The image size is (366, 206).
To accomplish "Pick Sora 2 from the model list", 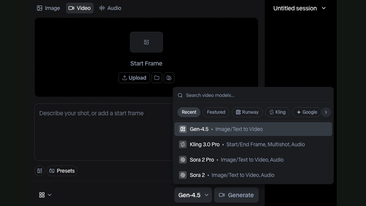I will point(253,175).
